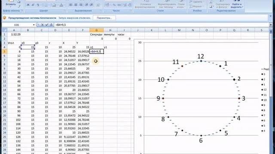Open the Name Box dropdown showing COS
The image size is (275, 154).
tap(34, 25)
